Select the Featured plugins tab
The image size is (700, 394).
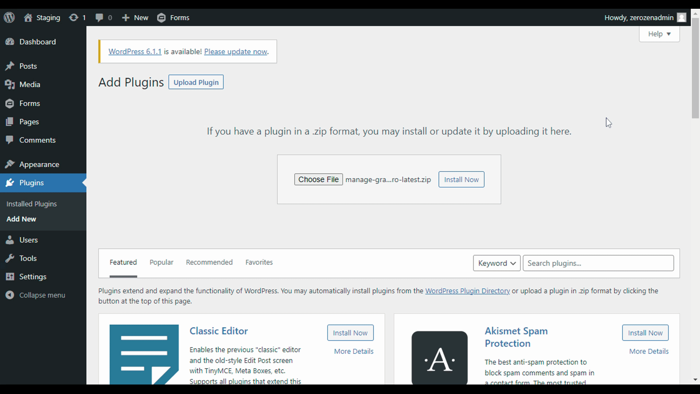click(x=123, y=262)
